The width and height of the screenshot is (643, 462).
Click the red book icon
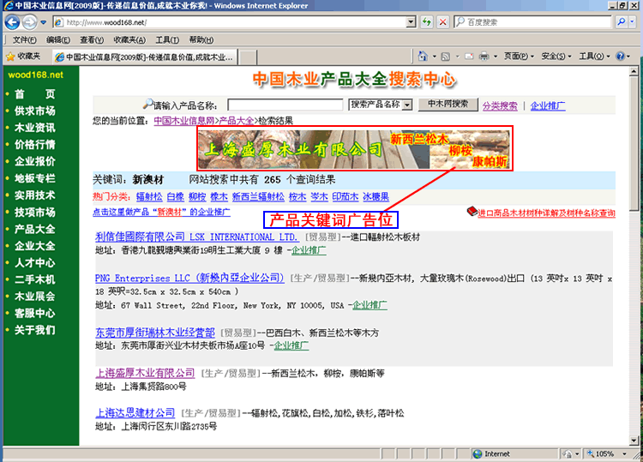click(x=472, y=212)
